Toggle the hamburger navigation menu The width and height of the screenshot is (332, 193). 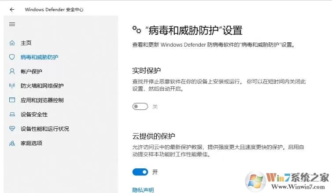click(12, 24)
